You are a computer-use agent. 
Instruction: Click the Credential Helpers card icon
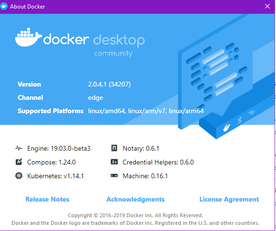pyautogui.click(x=114, y=162)
